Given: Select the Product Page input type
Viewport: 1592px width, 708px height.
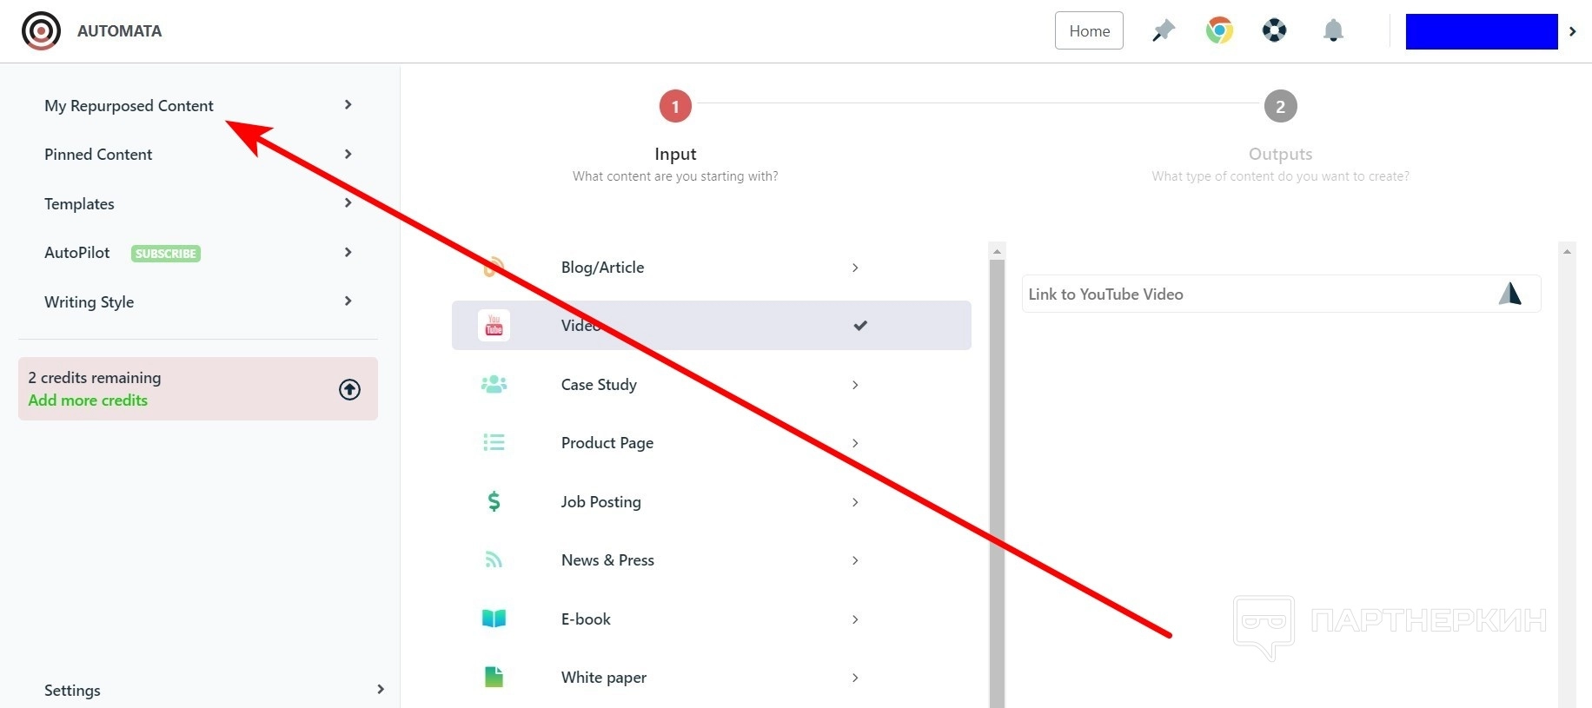Looking at the screenshot, I should [712, 443].
